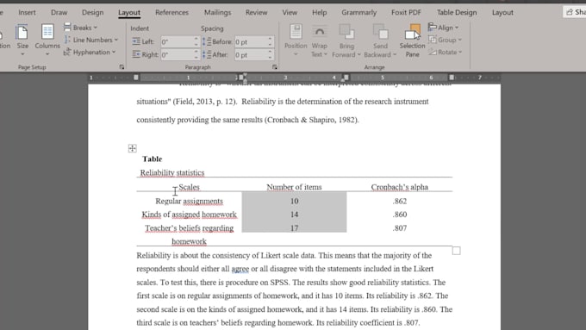Image resolution: width=586 pixels, height=330 pixels.
Task: Open the Paragraph dialog launcher
Action: click(x=275, y=67)
